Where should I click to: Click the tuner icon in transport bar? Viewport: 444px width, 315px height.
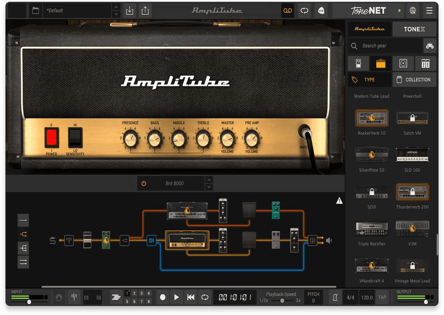click(74, 297)
